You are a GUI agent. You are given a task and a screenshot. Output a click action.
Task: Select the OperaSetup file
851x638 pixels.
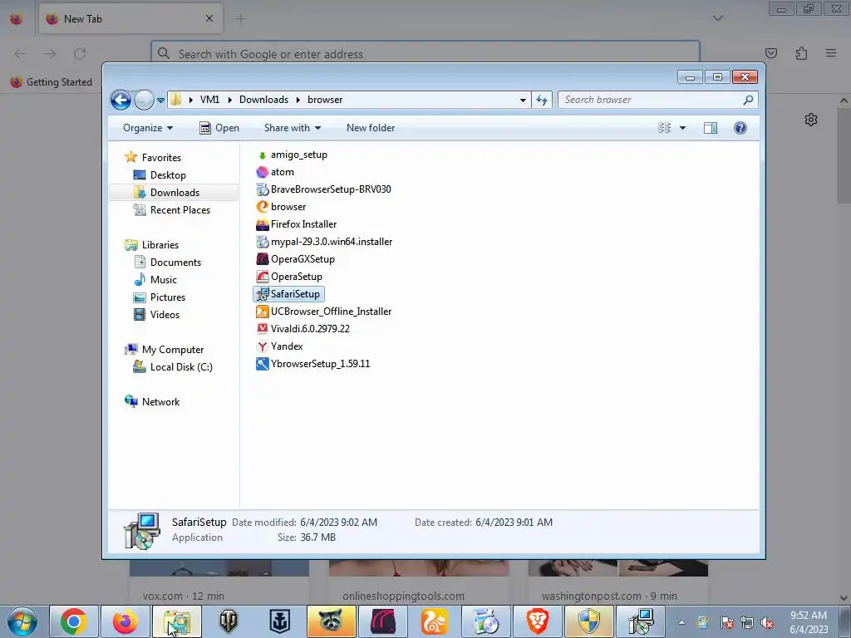click(289, 277)
